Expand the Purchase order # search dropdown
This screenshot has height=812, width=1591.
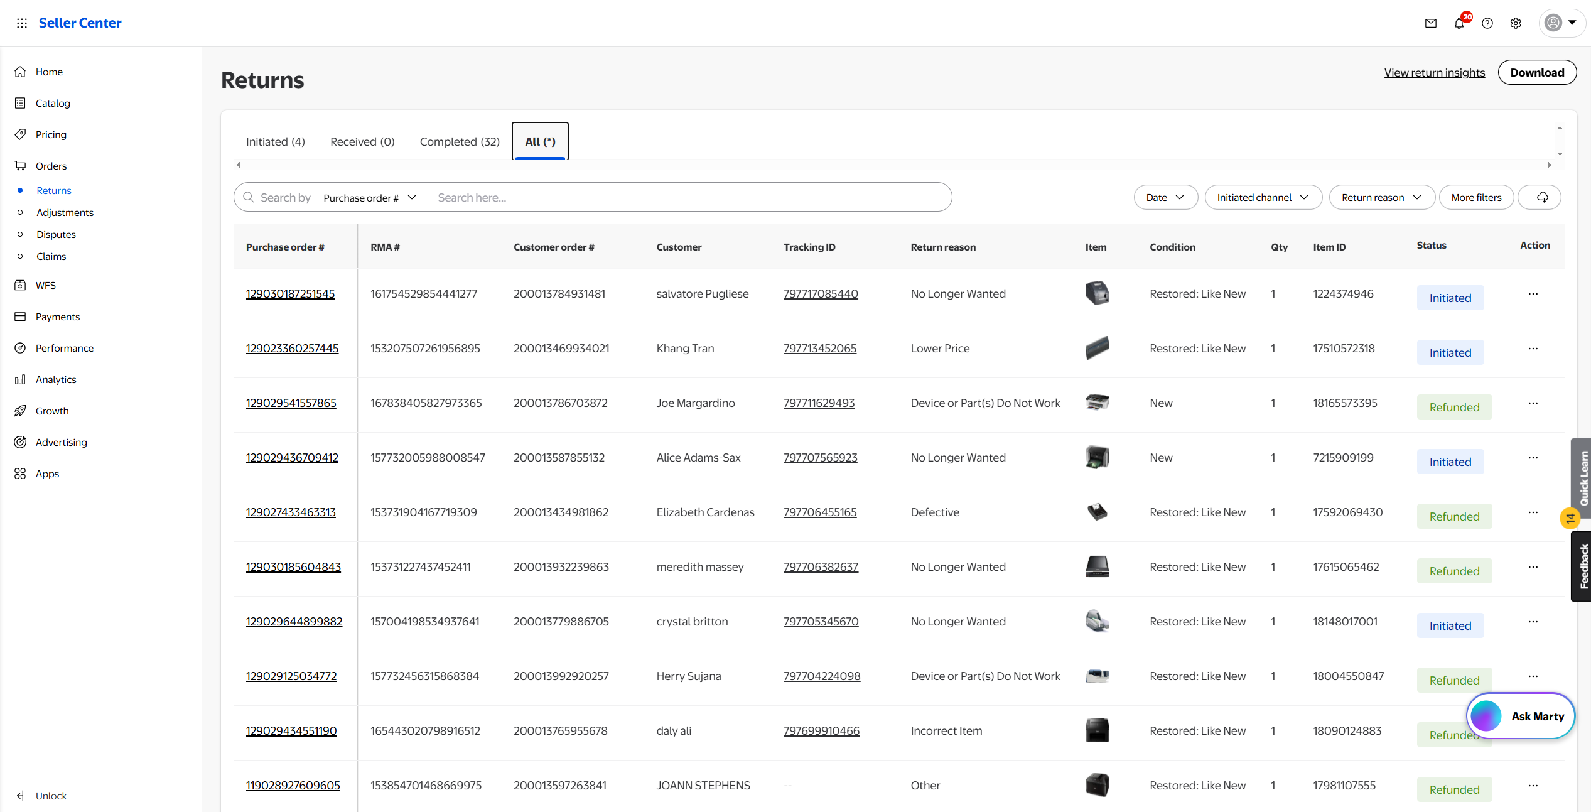point(370,198)
